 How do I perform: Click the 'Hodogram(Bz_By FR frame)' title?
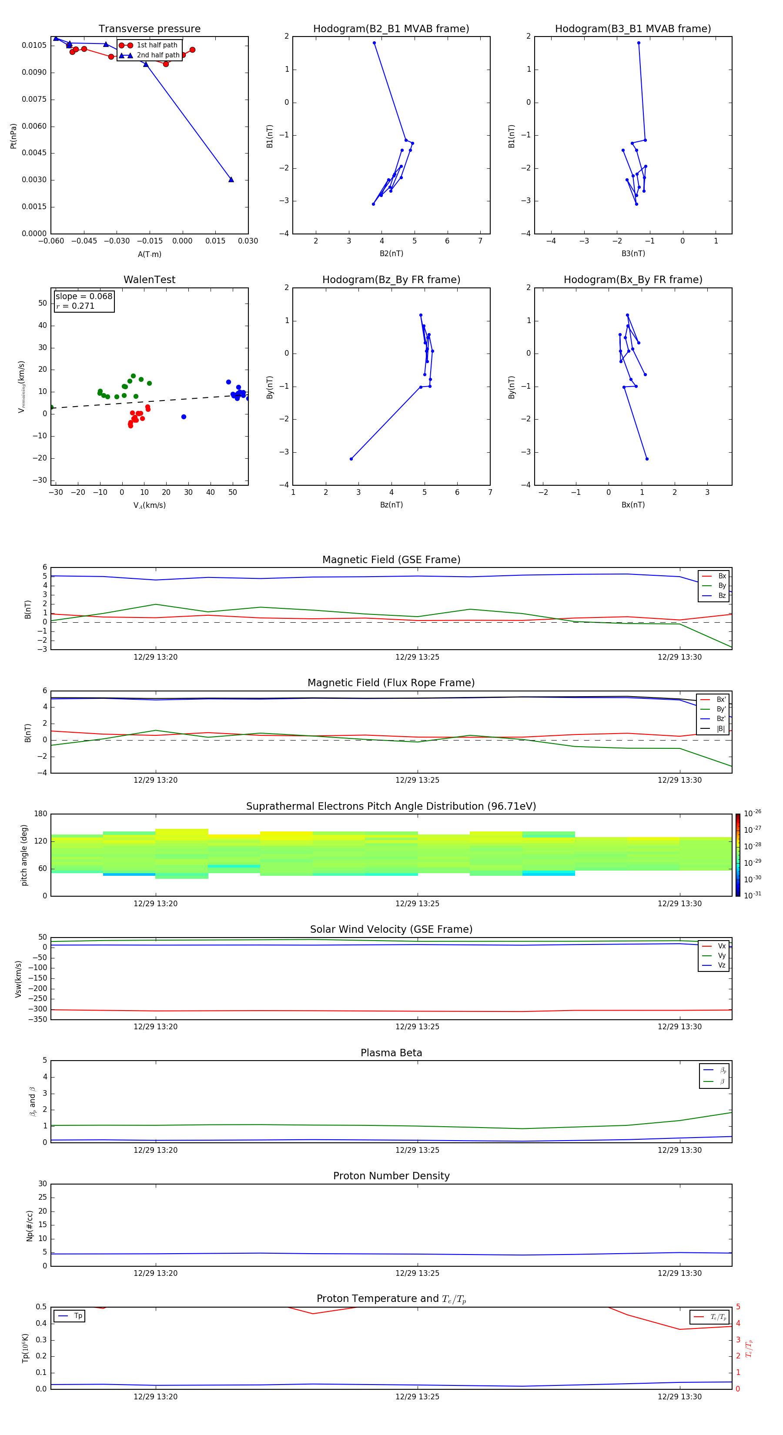tap(391, 280)
